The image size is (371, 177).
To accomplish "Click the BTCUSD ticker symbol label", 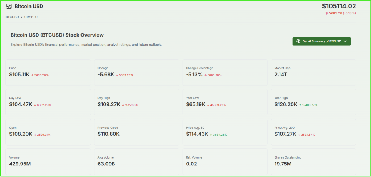I will click(12, 17).
